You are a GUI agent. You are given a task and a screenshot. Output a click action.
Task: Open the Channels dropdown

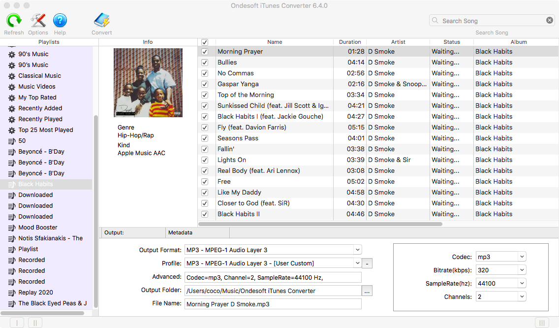522,296
